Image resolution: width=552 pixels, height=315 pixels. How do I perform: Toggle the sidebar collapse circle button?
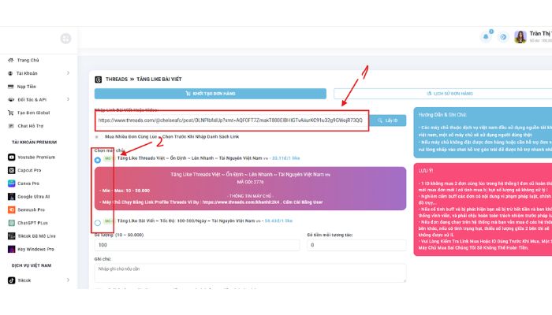[x=65, y=39]
